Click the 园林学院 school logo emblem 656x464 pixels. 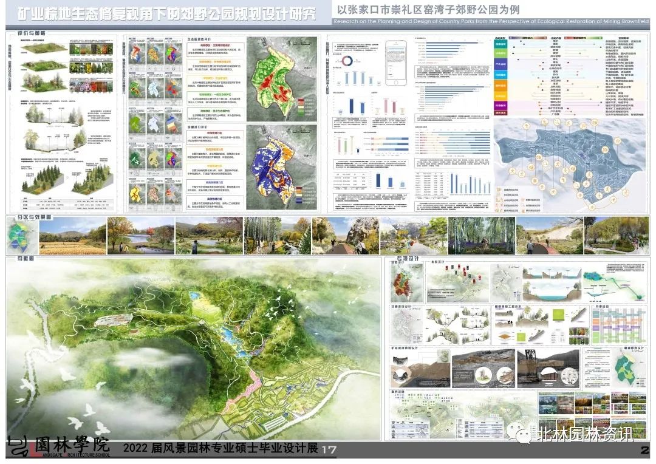coord(19,448)
